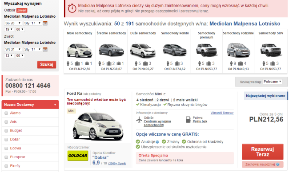Choose the Samochody kombi category label

pyautogui.click(x=175, y=33)
